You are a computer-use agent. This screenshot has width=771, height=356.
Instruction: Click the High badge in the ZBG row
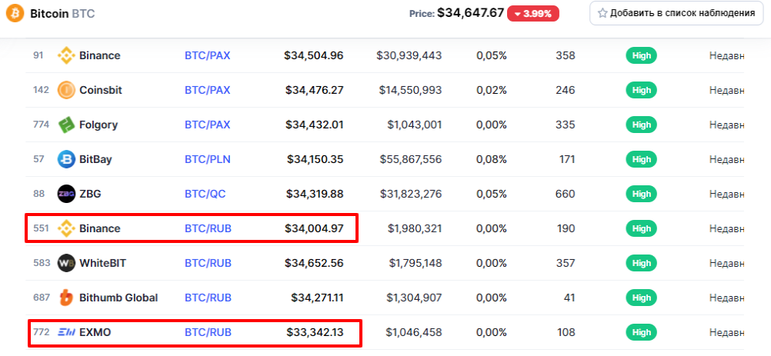coord(641,194)
